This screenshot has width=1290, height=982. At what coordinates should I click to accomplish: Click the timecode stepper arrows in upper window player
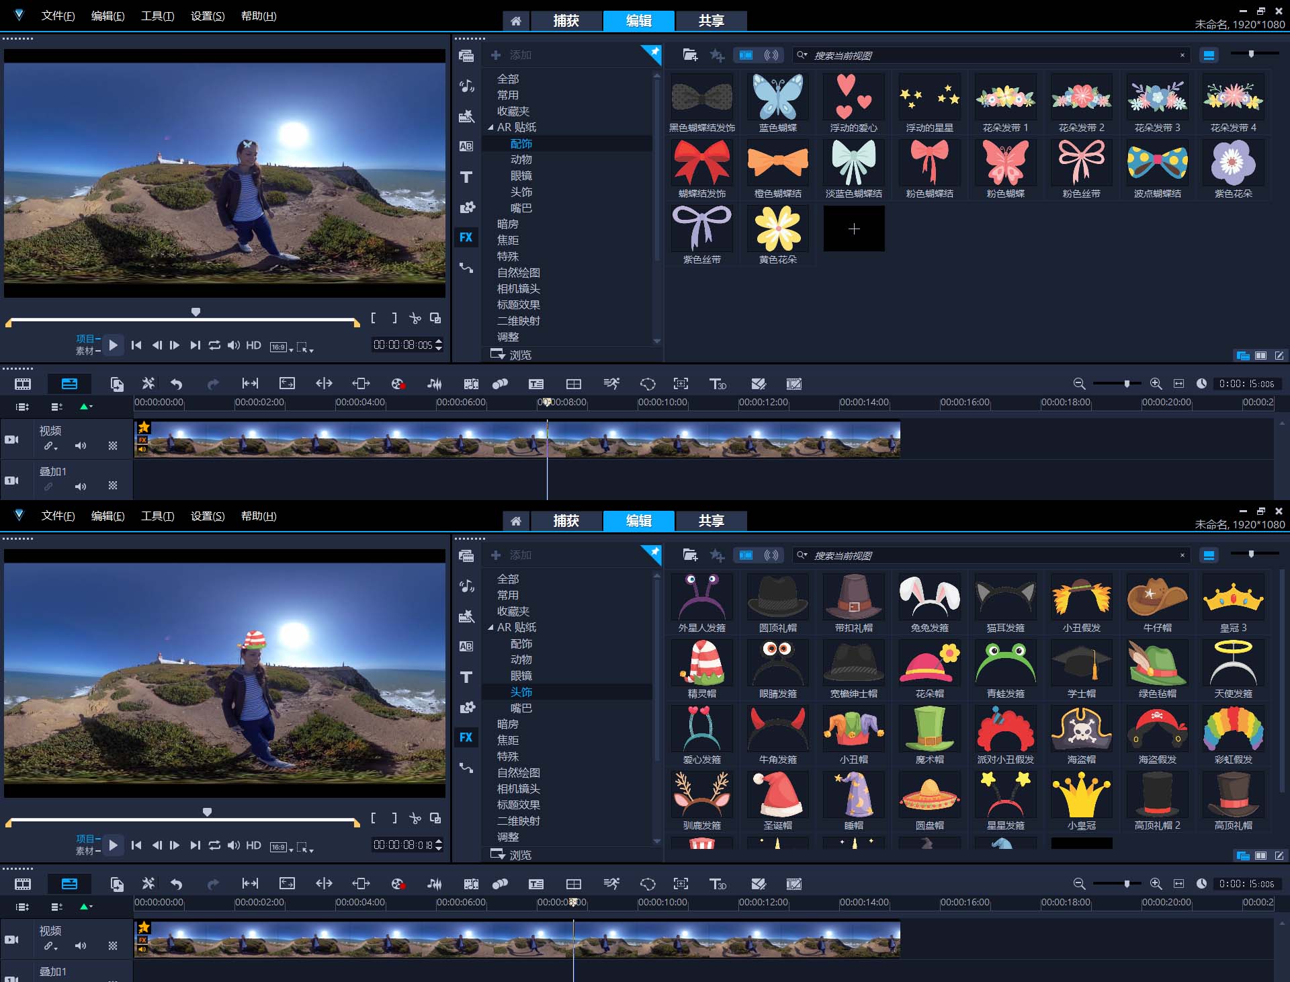[x=439, y=345]
